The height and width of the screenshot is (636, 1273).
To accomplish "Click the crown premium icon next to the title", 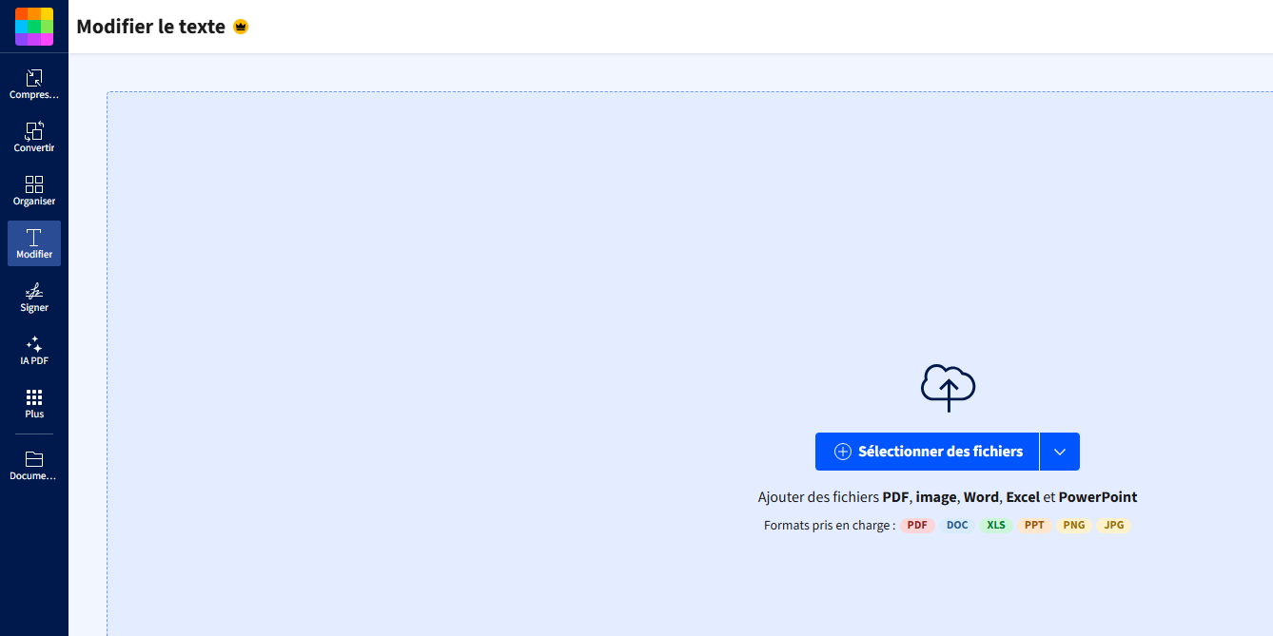I will click(x=240, y=27).
